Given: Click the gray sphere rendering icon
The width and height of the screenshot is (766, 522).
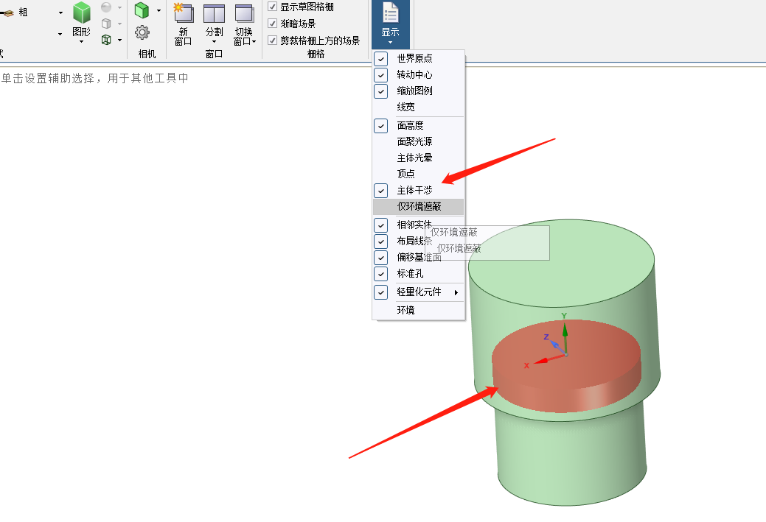Looking at the screenshot, I should coord(106,7).
